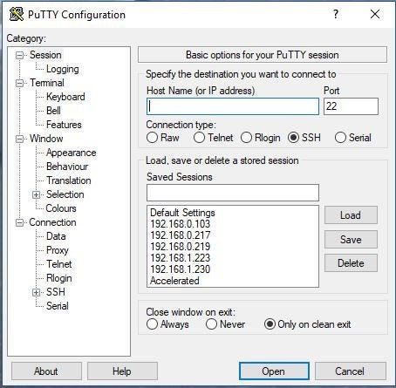Open the Behaviour settings category
396x388 pixels.
pyautogui.click(x=67, y=167)
